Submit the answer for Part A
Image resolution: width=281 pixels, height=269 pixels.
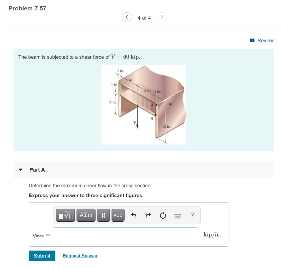42,256
